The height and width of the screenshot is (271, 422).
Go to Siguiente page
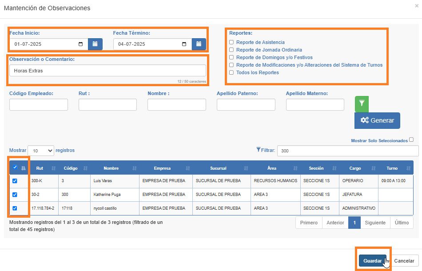tap(375, 223)
